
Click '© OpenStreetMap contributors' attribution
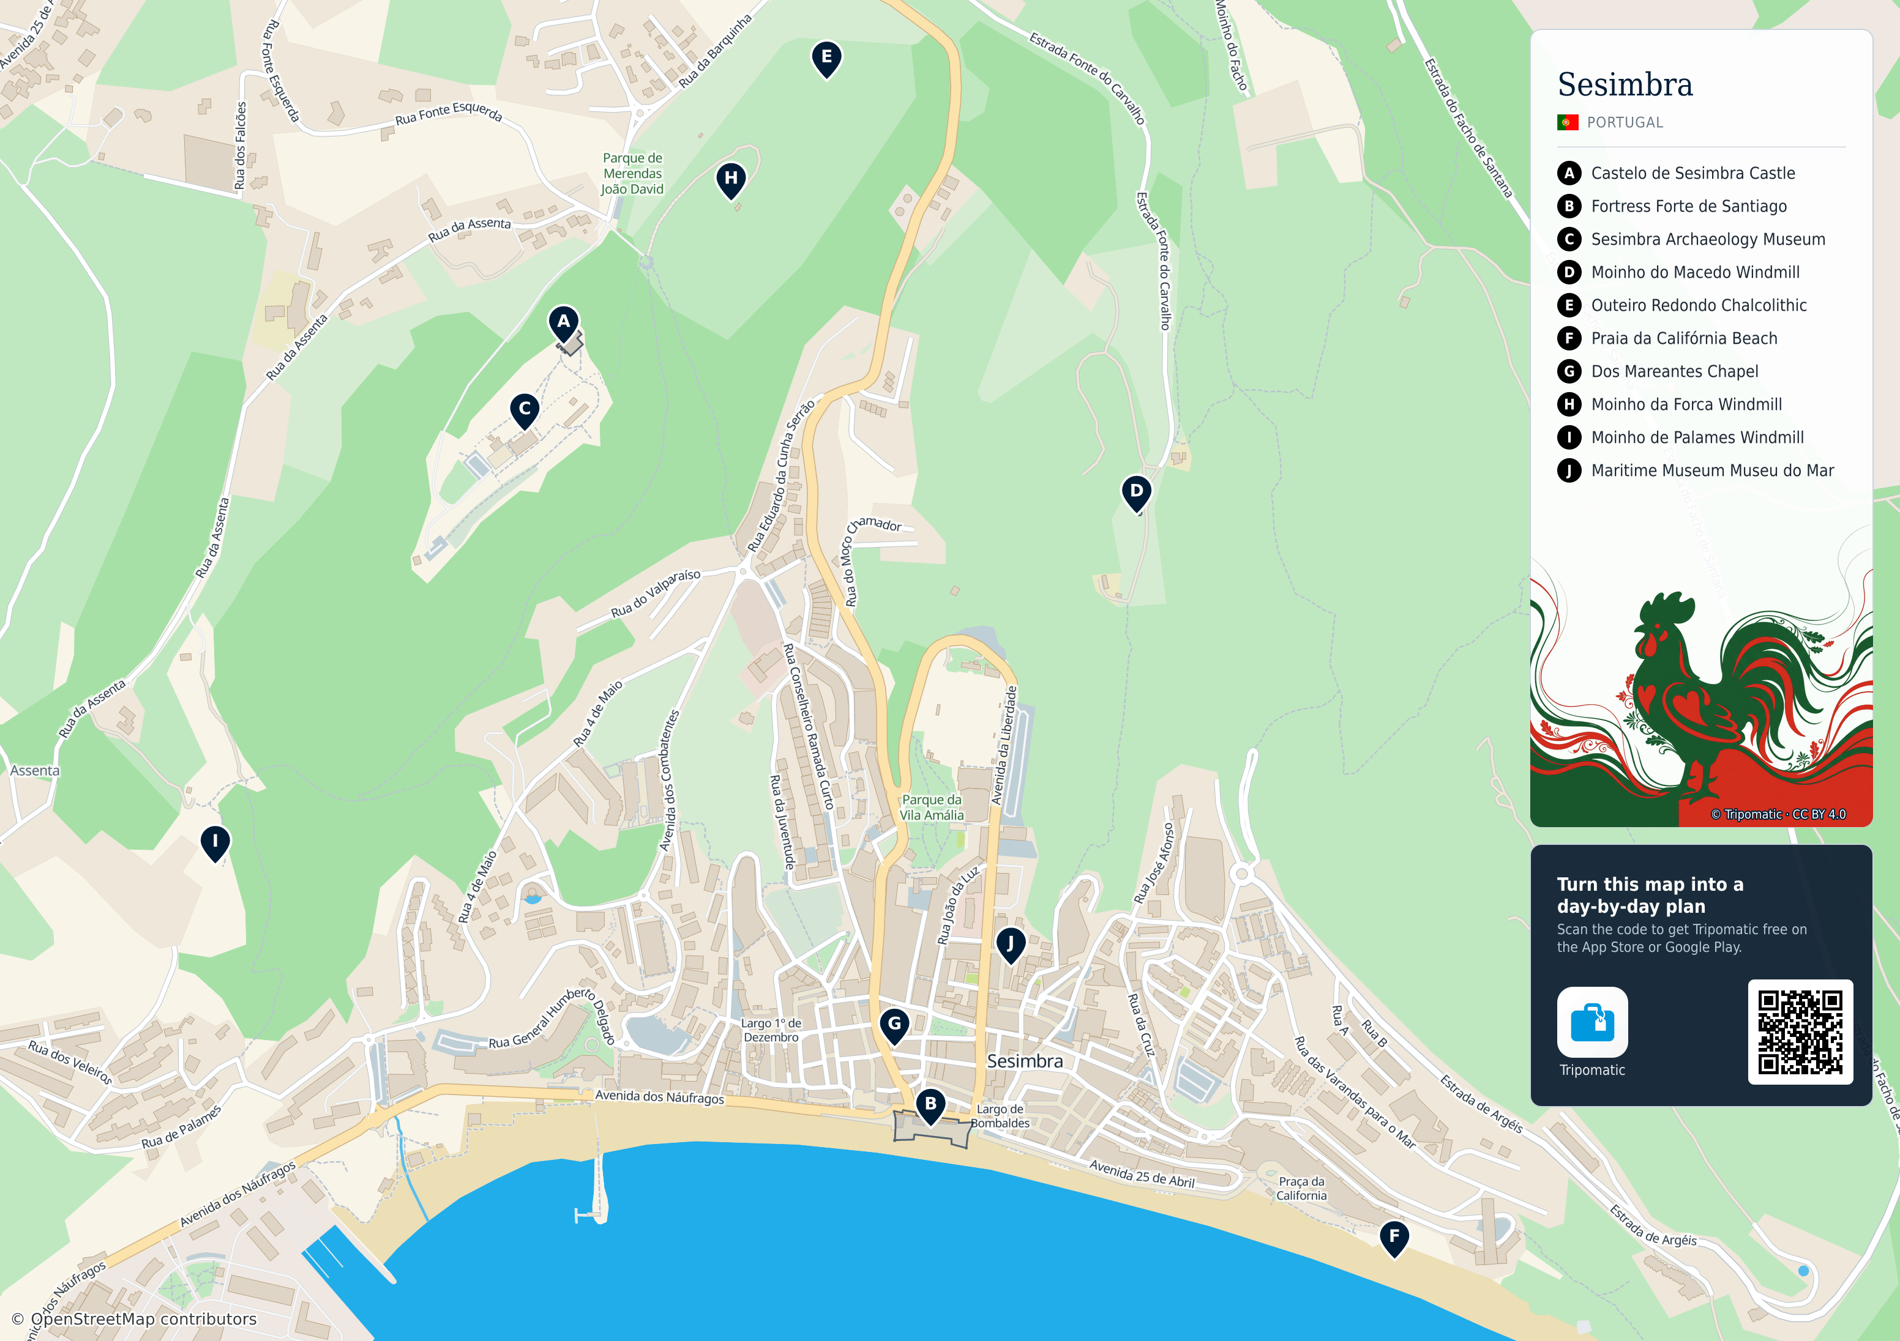[x=134, y=1318]
